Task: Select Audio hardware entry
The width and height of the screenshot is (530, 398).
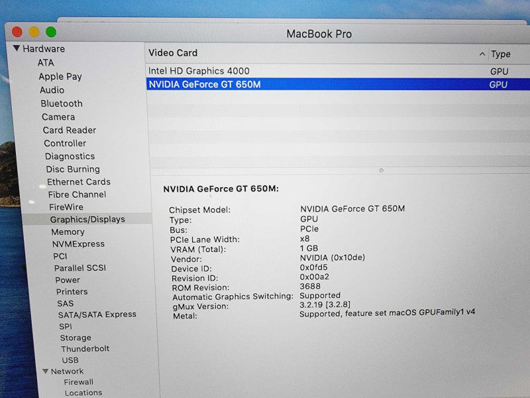Action: (x=52, y=90)
